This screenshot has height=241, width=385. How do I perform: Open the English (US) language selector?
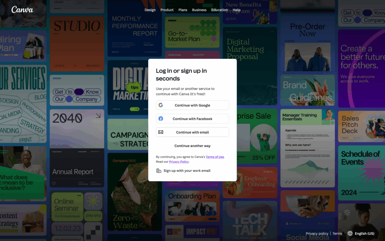(x=364, y=233)
